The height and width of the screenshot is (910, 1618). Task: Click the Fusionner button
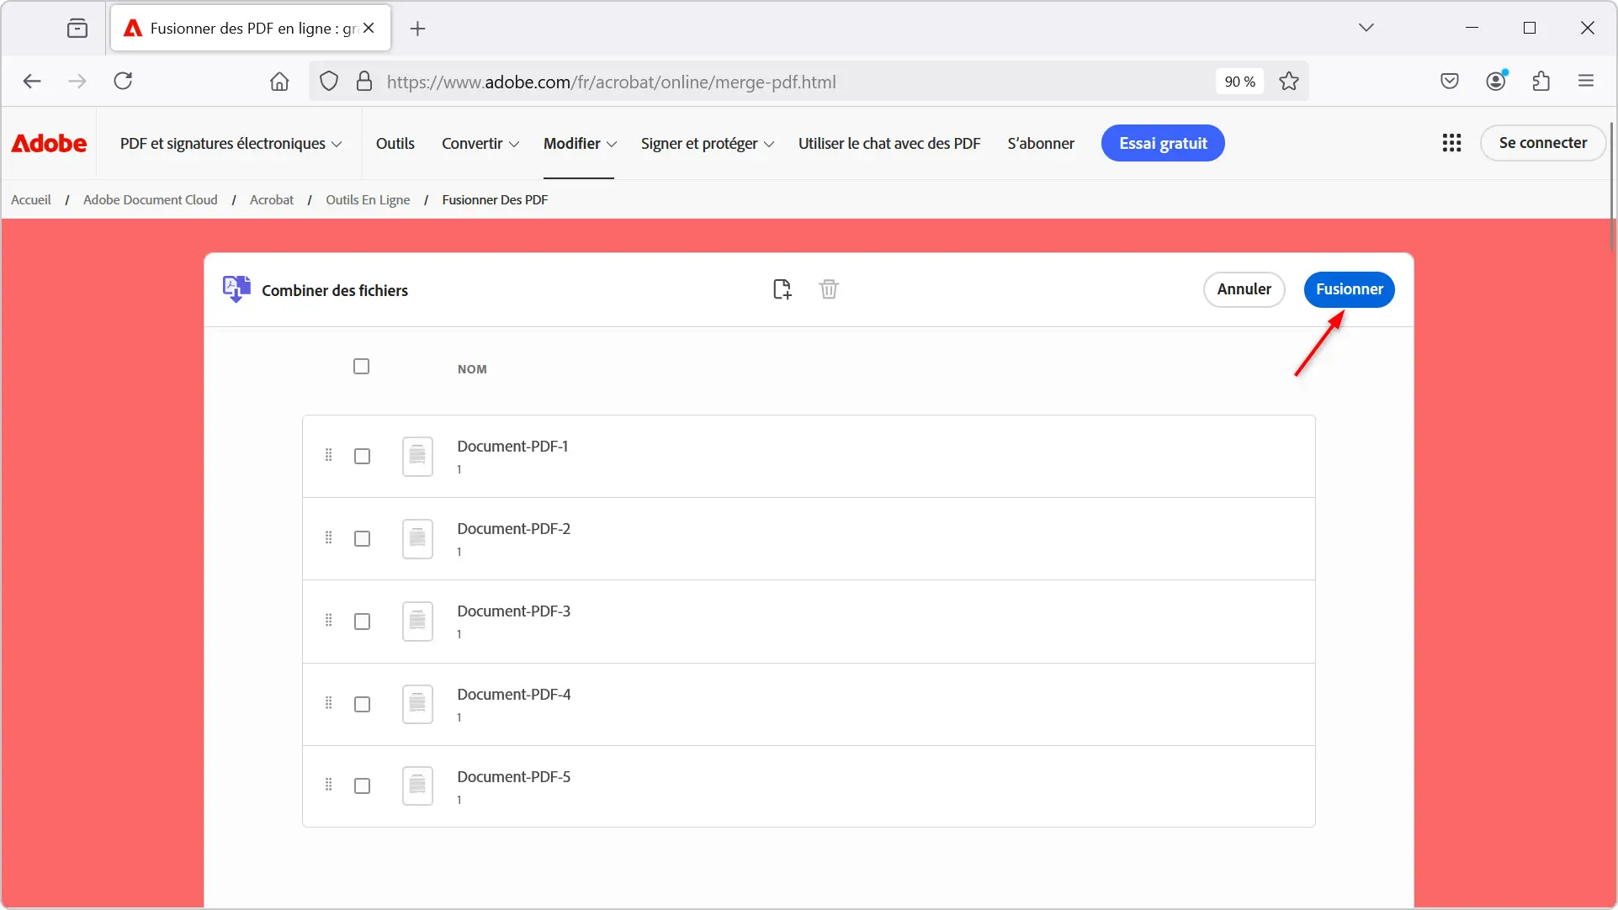tap(1350, 289)
